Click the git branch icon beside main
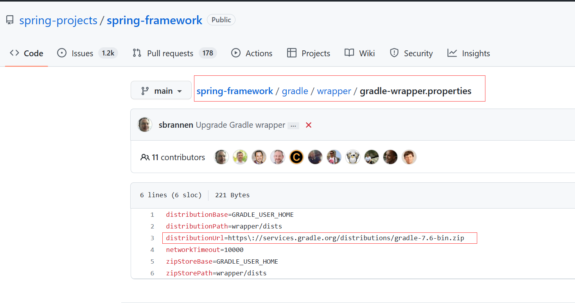575x307 pixels. tap(145, 91)
